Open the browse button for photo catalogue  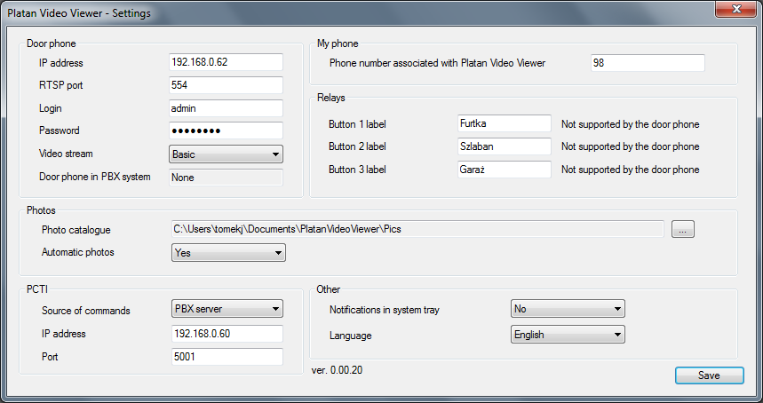click(x=683, y=229)
